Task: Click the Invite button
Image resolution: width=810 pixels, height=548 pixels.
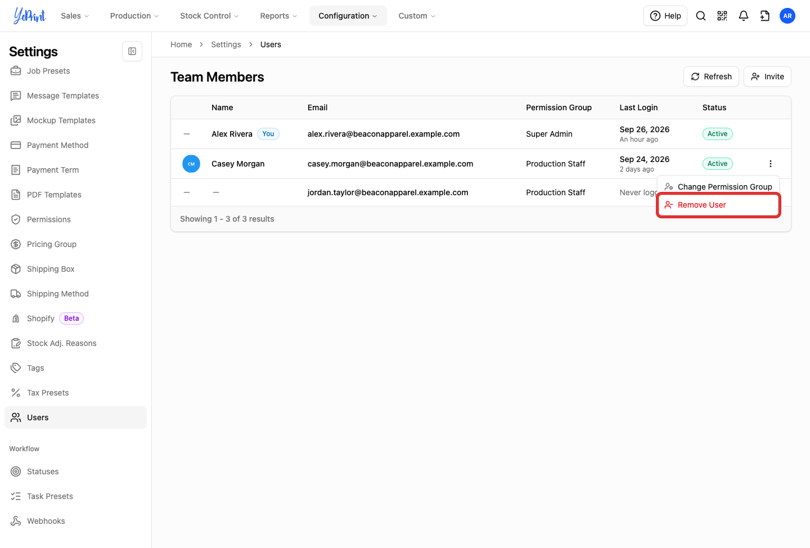Action: pyautogui.click(x=767, y=77)
